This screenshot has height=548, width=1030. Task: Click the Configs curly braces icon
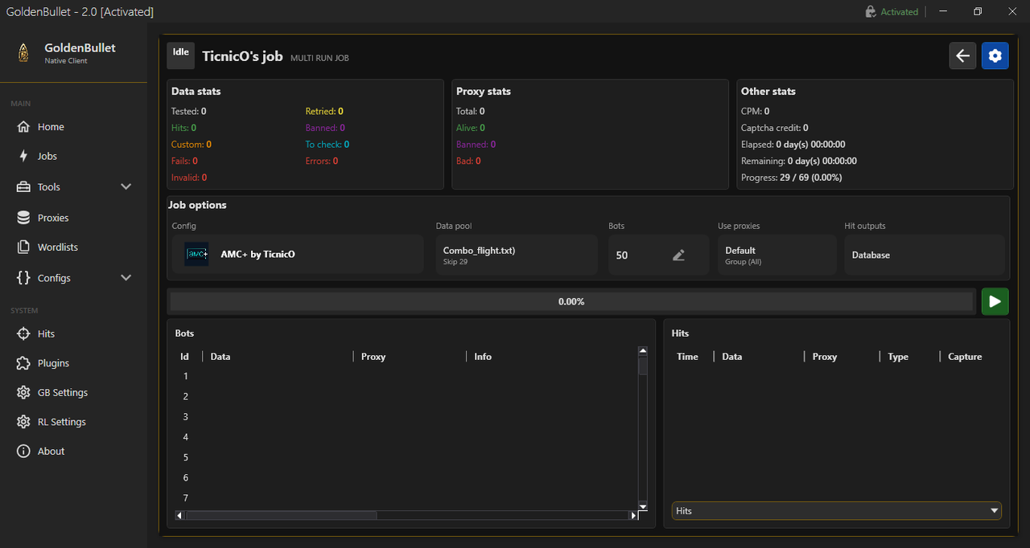pos(23,278)
